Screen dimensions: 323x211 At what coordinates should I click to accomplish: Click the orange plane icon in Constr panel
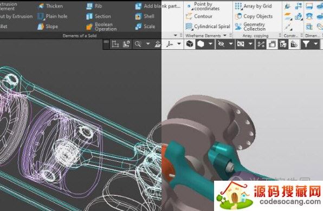[288, 16]
